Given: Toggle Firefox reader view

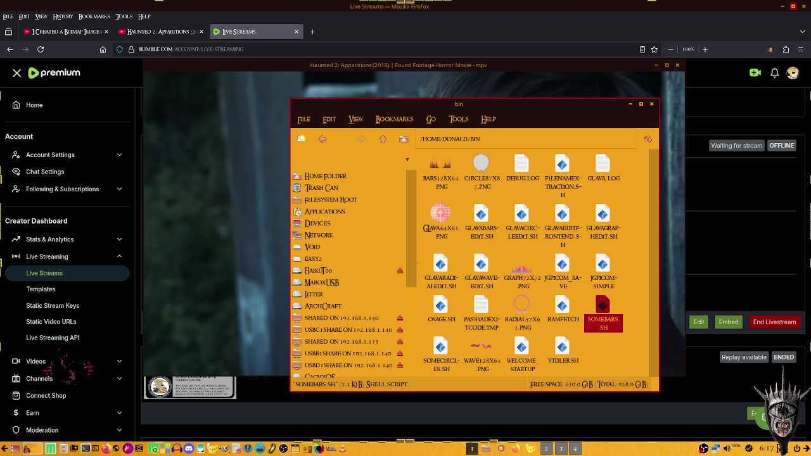Looking at the screenshot, I should pos(642,49).
